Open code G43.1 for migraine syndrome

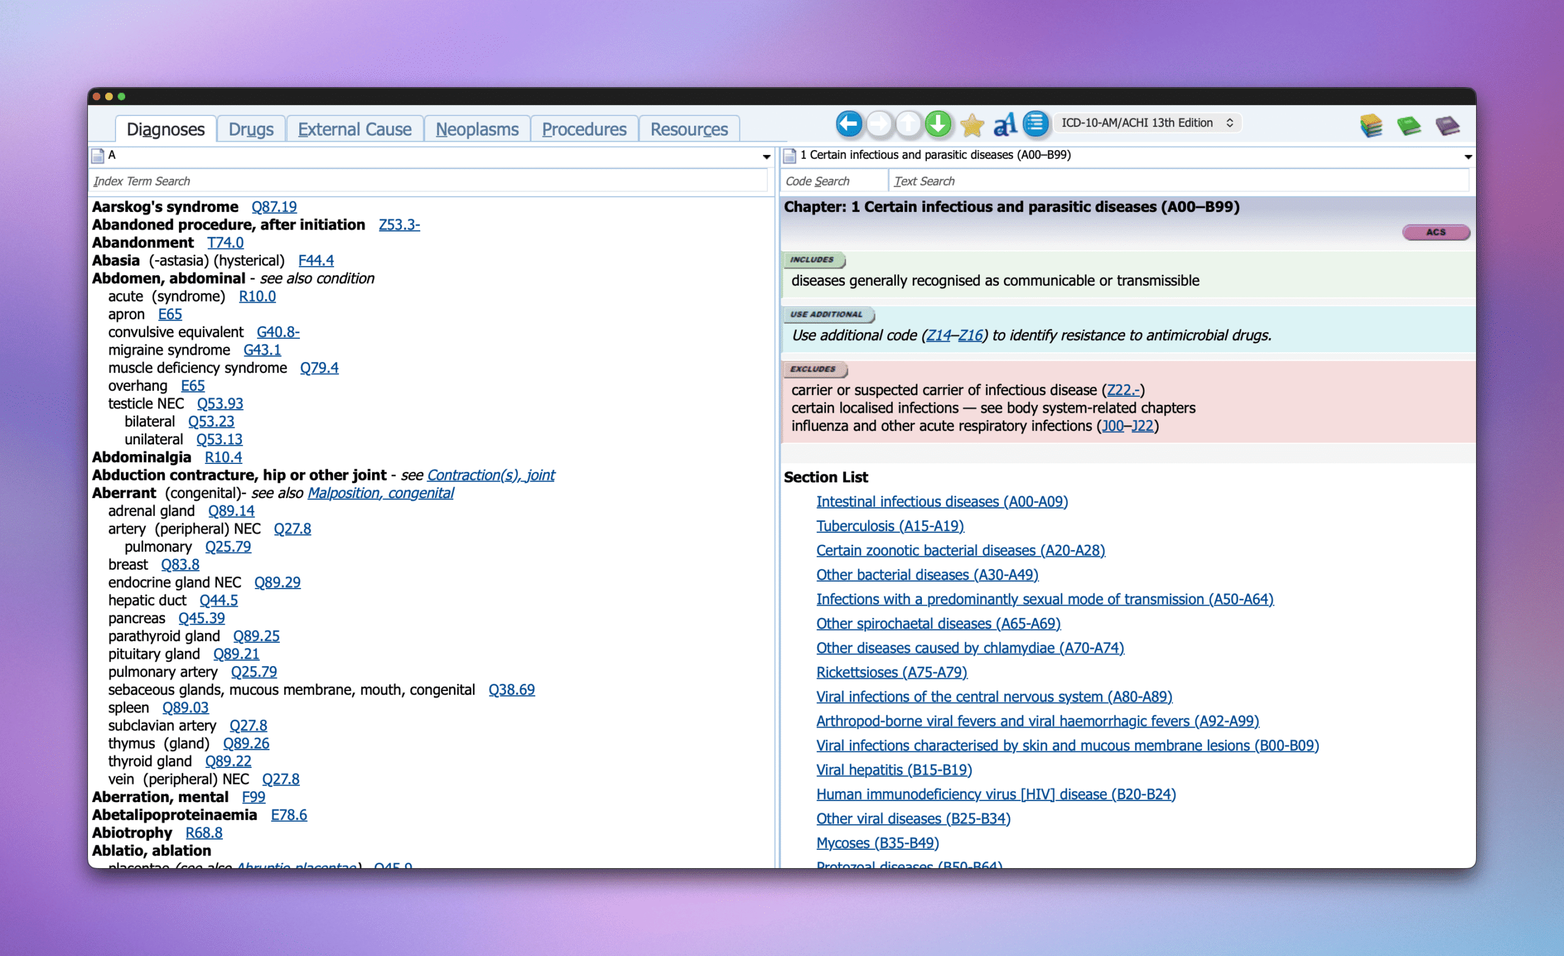(261, 350)
